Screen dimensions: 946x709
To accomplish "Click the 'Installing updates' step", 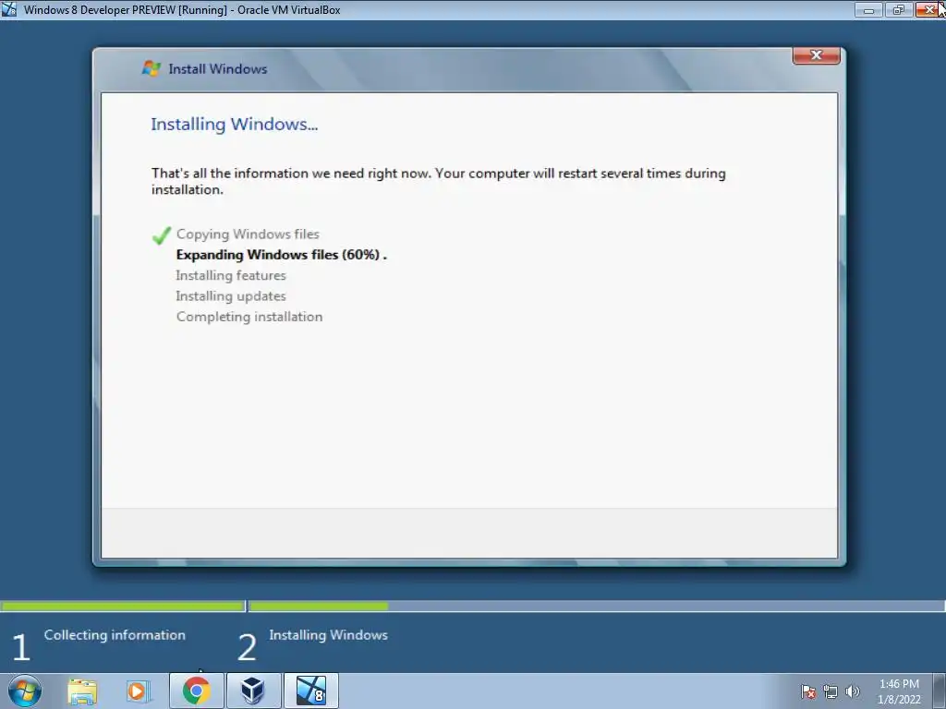I will (230, 296).
